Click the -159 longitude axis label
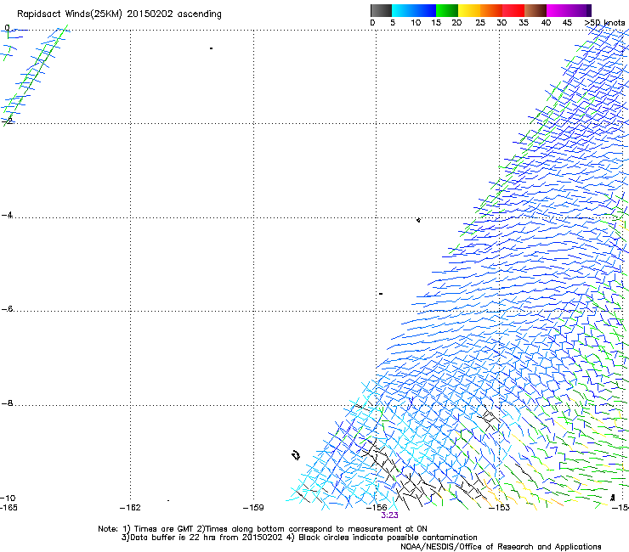Screen dimensions: 629x552 click(253, 508)
